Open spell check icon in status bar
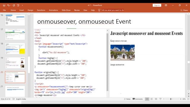This screenshot has height=107, width=190. click(x=13, y=99)
